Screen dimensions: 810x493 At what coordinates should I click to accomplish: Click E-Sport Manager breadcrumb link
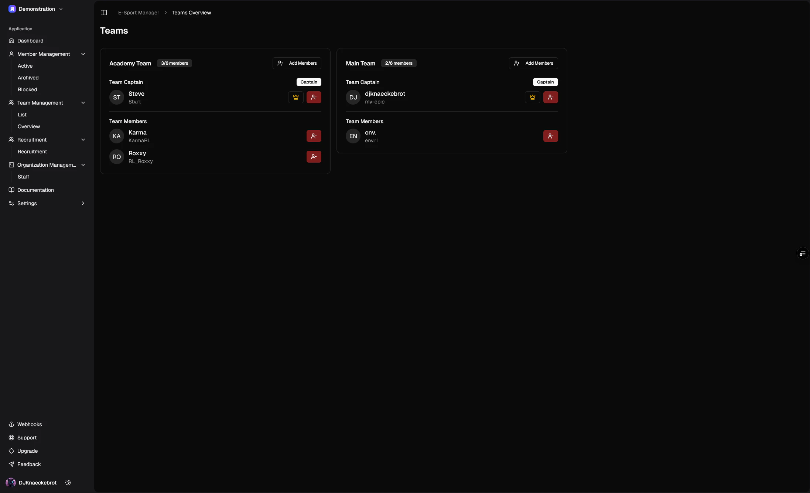click(139, 13)
